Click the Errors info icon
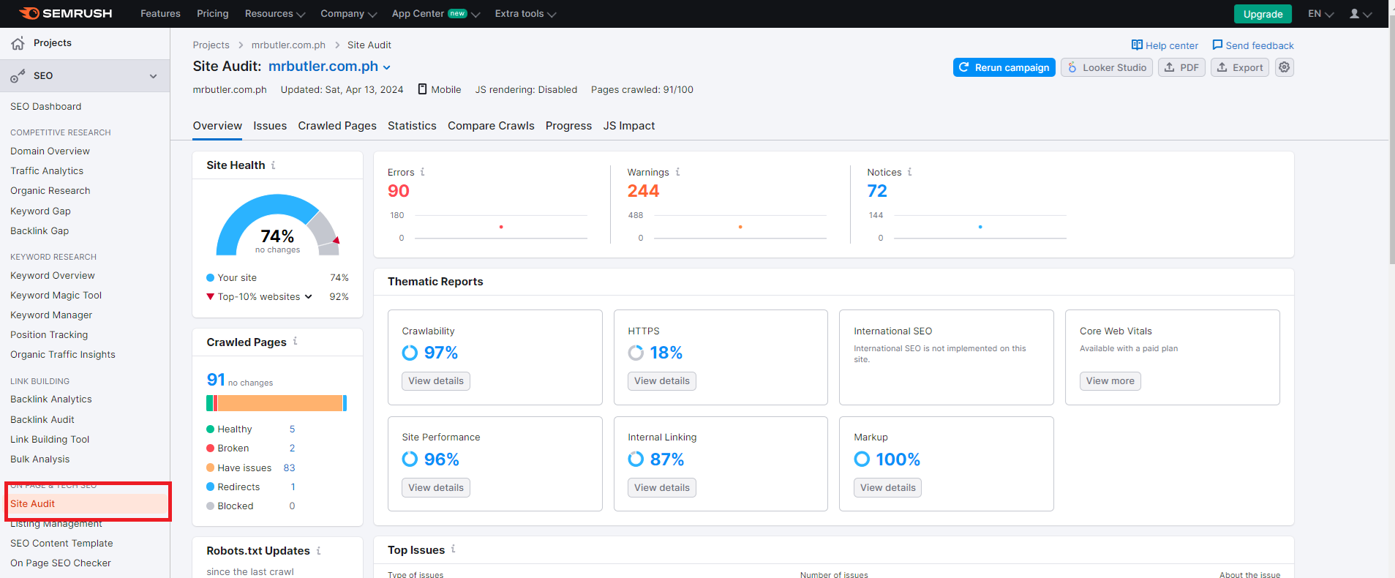Viewport: 1395px width, 578px height. click(x=422, y=172)
